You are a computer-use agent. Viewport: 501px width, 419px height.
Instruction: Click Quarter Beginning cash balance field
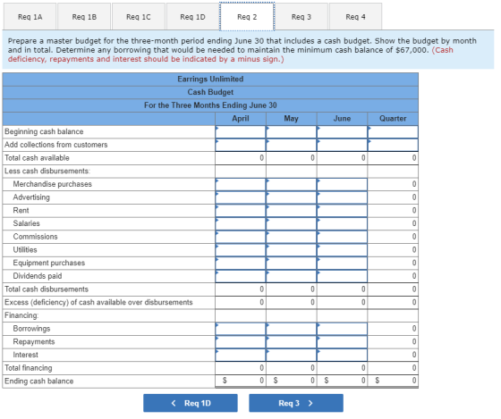coord(393,132)
